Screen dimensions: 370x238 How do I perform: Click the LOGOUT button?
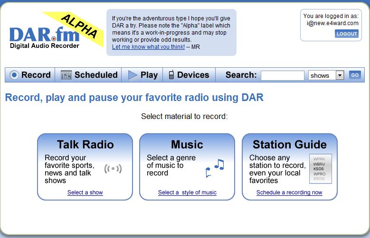pyautogui.click(x=347, y=34)
